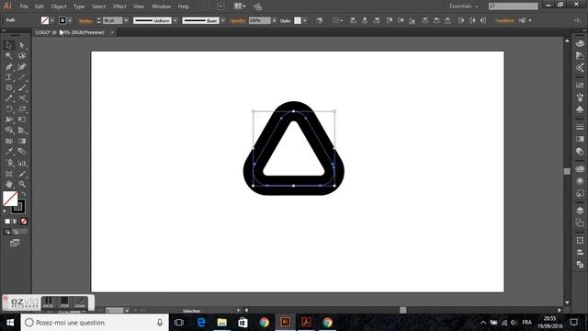Select the Hand tool

[x=9, y=184]
